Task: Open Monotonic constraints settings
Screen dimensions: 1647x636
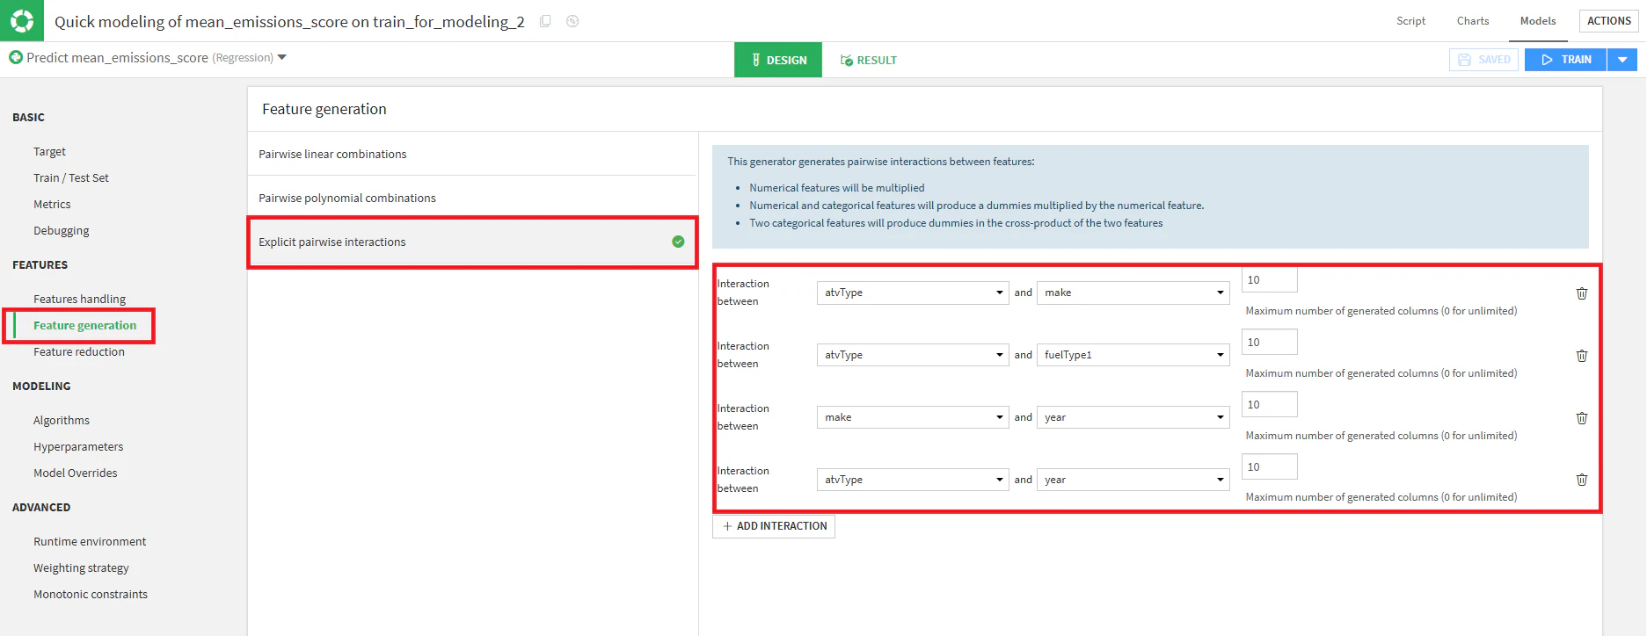Action: point(91,595)
